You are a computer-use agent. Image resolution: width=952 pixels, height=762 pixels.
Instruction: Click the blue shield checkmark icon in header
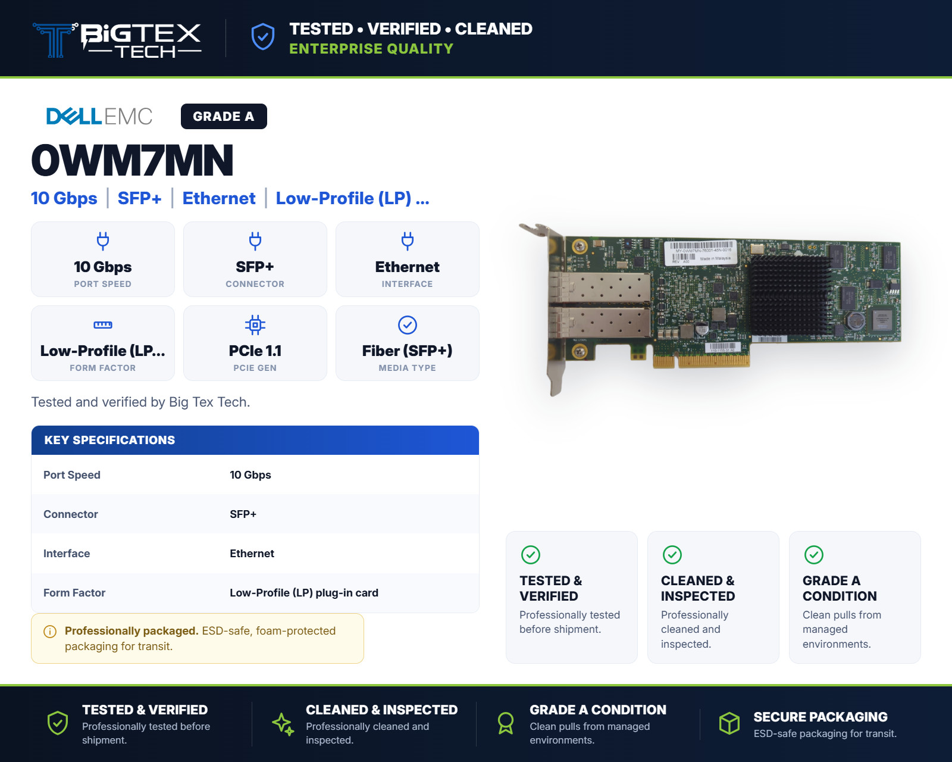(x=262, y=37)
